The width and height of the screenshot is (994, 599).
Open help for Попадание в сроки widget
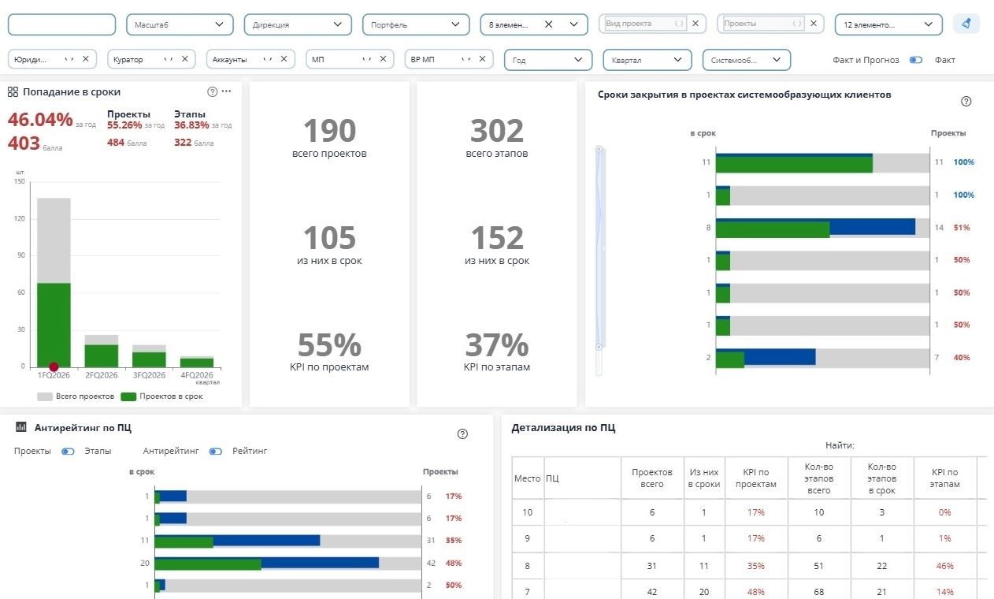pos(212,91)
